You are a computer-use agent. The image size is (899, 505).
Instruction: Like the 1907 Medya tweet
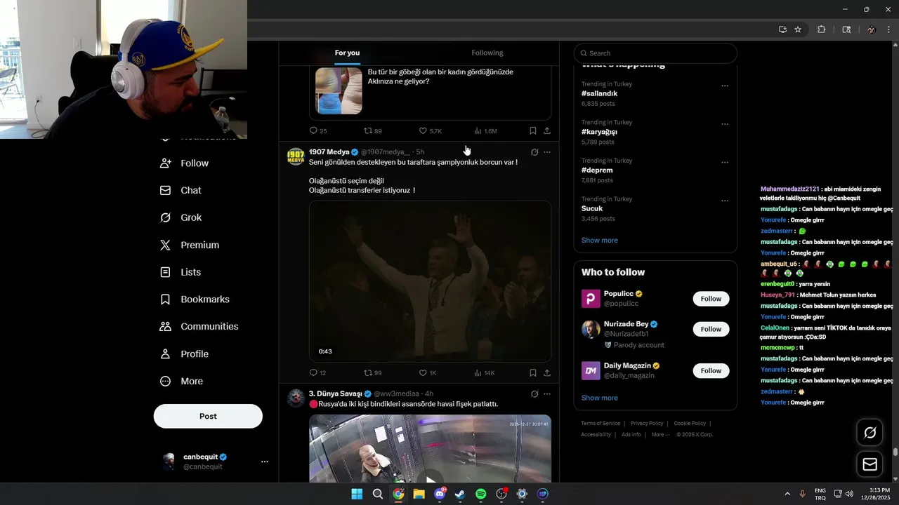428,372
